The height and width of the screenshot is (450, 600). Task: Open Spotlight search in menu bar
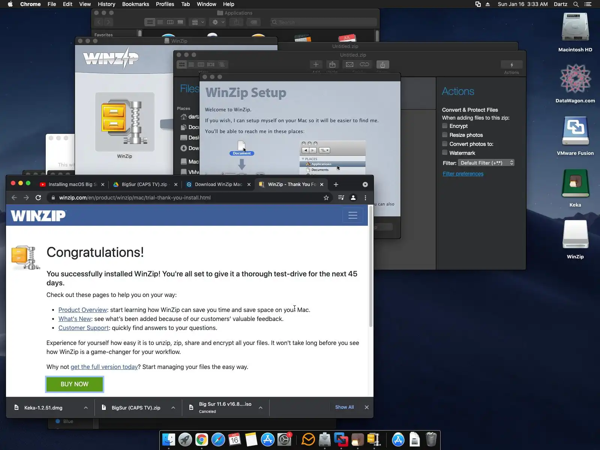[x=576, y=4]
